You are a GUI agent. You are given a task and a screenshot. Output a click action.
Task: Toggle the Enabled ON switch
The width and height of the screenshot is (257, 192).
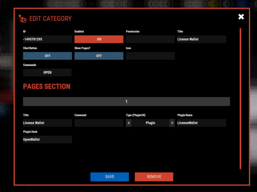coord(99,39)
